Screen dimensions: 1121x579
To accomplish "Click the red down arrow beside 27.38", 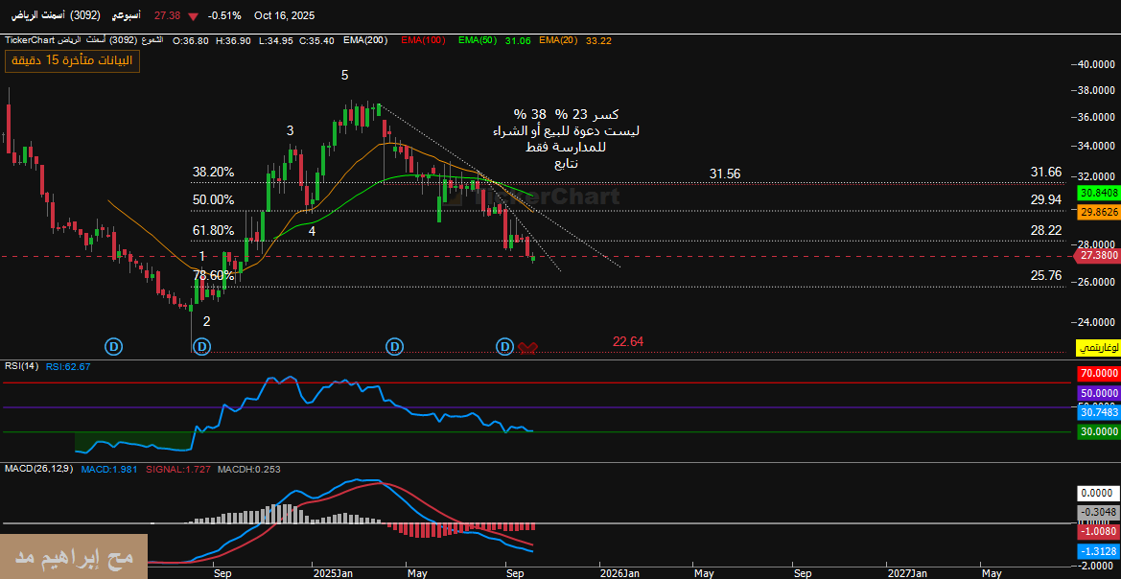I will click(195, 16).
